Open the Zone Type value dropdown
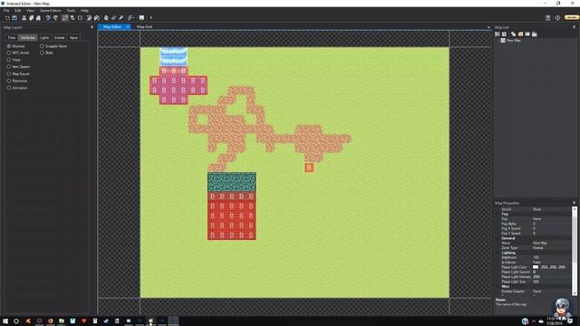The height and width of the screenshot is (326, 580). [552, 247]
